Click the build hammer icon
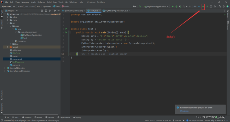Screen dimensions: 230x122 [x=140, y=6]
